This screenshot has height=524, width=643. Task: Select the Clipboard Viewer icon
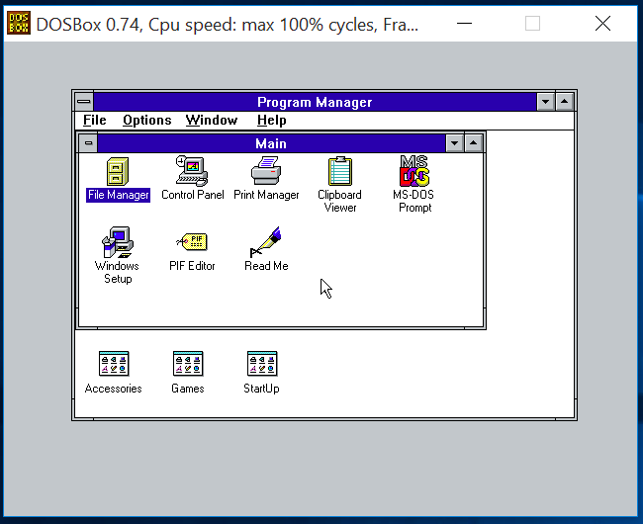click(340, 171)
